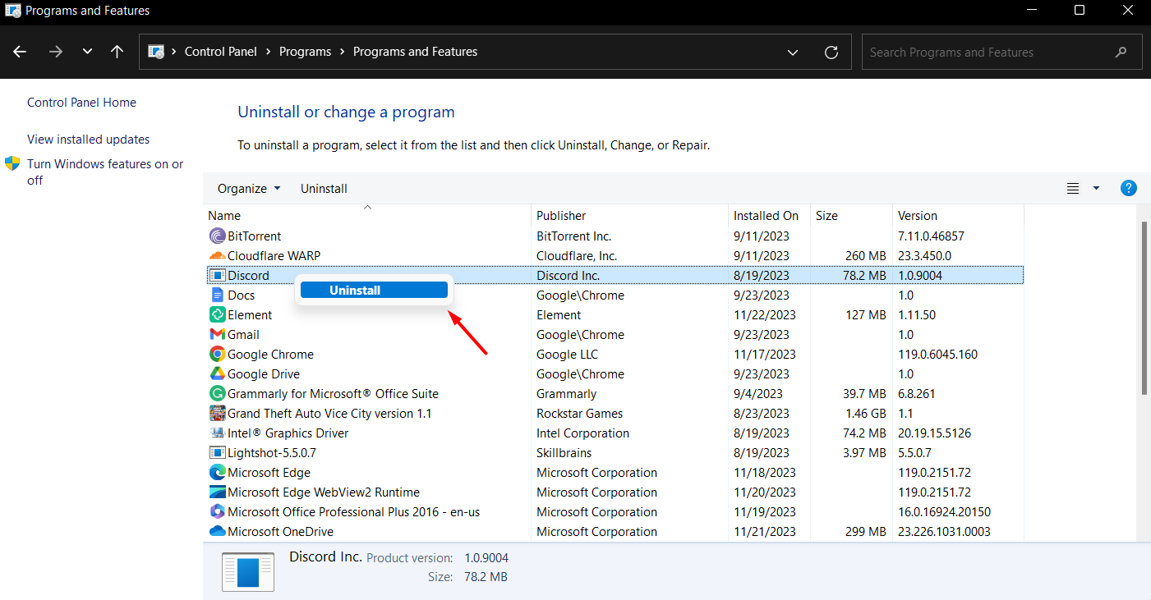1151x600 pixels.
Task: Click the Google Chrome icon
Action: tap(217, 355)
